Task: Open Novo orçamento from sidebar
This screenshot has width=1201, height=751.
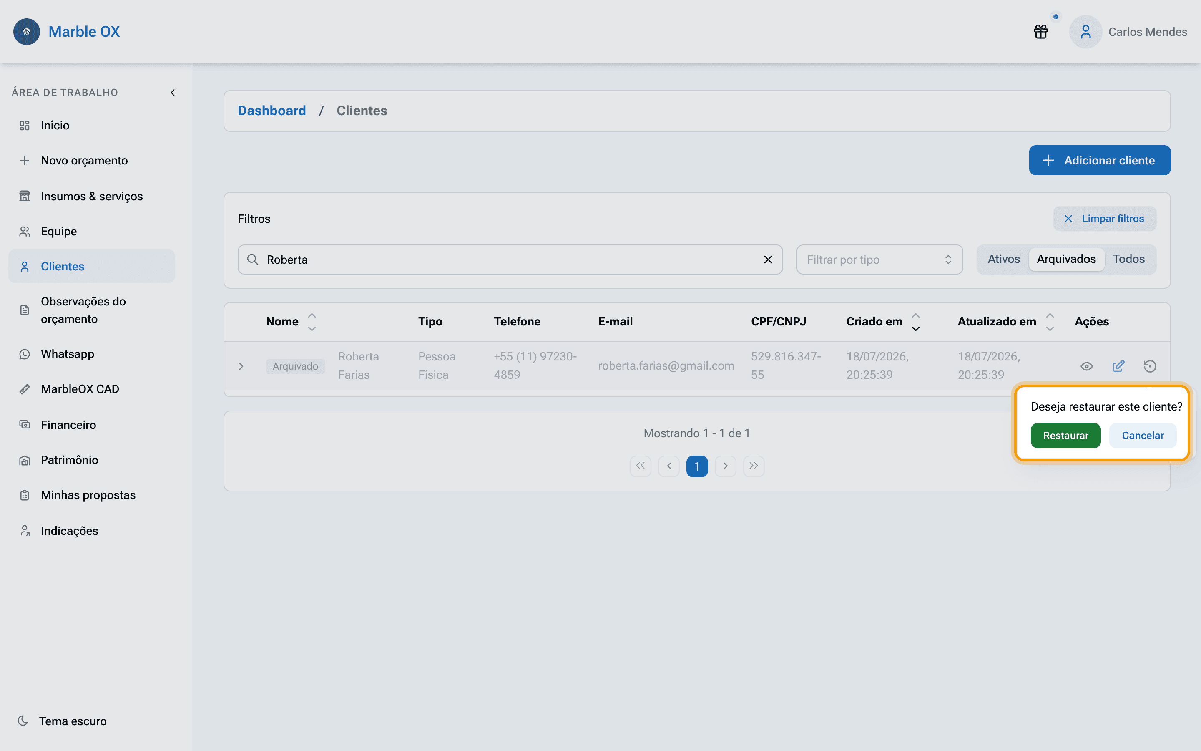Action: pos(92,161)
